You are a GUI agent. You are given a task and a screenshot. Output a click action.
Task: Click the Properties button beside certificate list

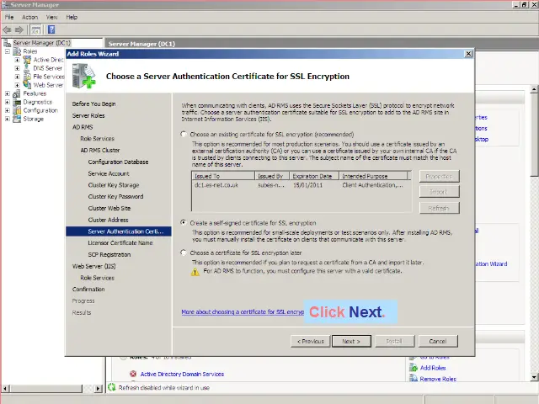pos(439,176)
